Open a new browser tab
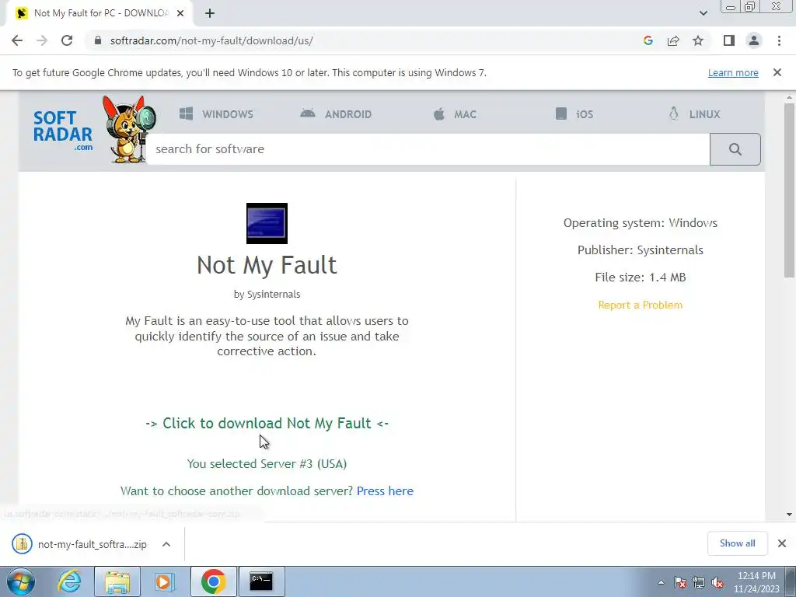The image size is (796, 597). (210, 13)
